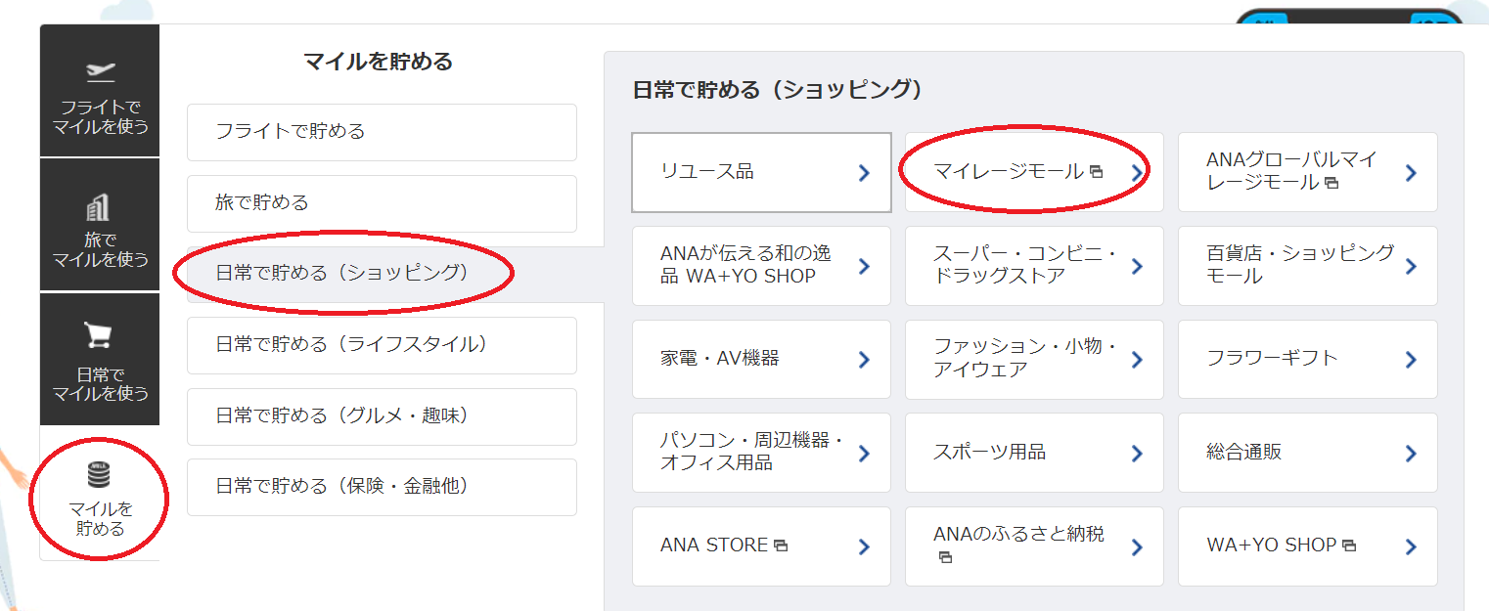Open 百貨店・ショッピングモール link
Image resolution: width=1489 pixels, height=611 pixels.
[x=1308, y=266]
